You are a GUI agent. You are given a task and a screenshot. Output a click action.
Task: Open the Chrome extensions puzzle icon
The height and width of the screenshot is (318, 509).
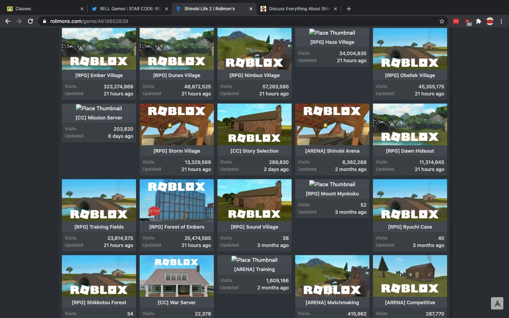(479, 21)
